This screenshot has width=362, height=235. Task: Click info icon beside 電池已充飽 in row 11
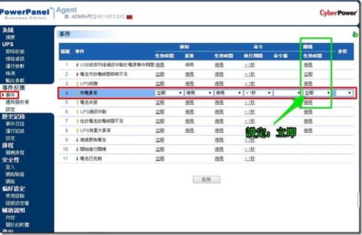tap(77, 159)
